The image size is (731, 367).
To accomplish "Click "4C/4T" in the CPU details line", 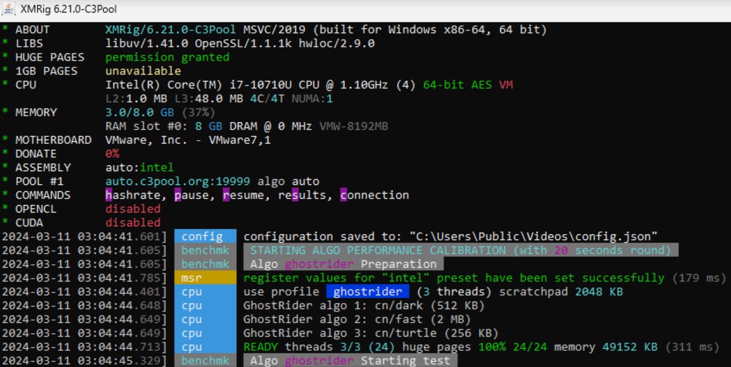I will click(x=268, y=99).
